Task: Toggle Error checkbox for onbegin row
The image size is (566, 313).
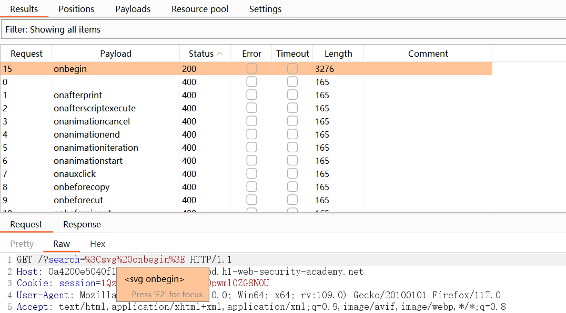Action: [251, 69]
